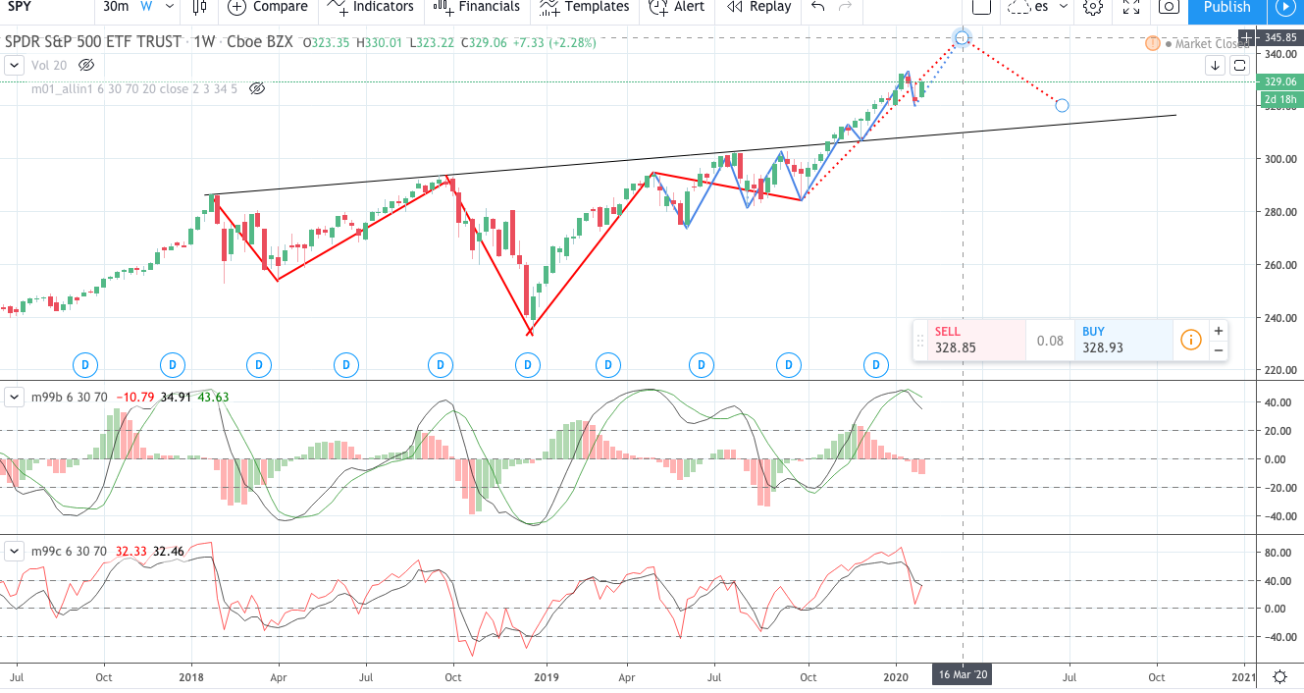This screenshot has width=1304, height=693.
Task: Open Financials panel
Action: (475, 7)
